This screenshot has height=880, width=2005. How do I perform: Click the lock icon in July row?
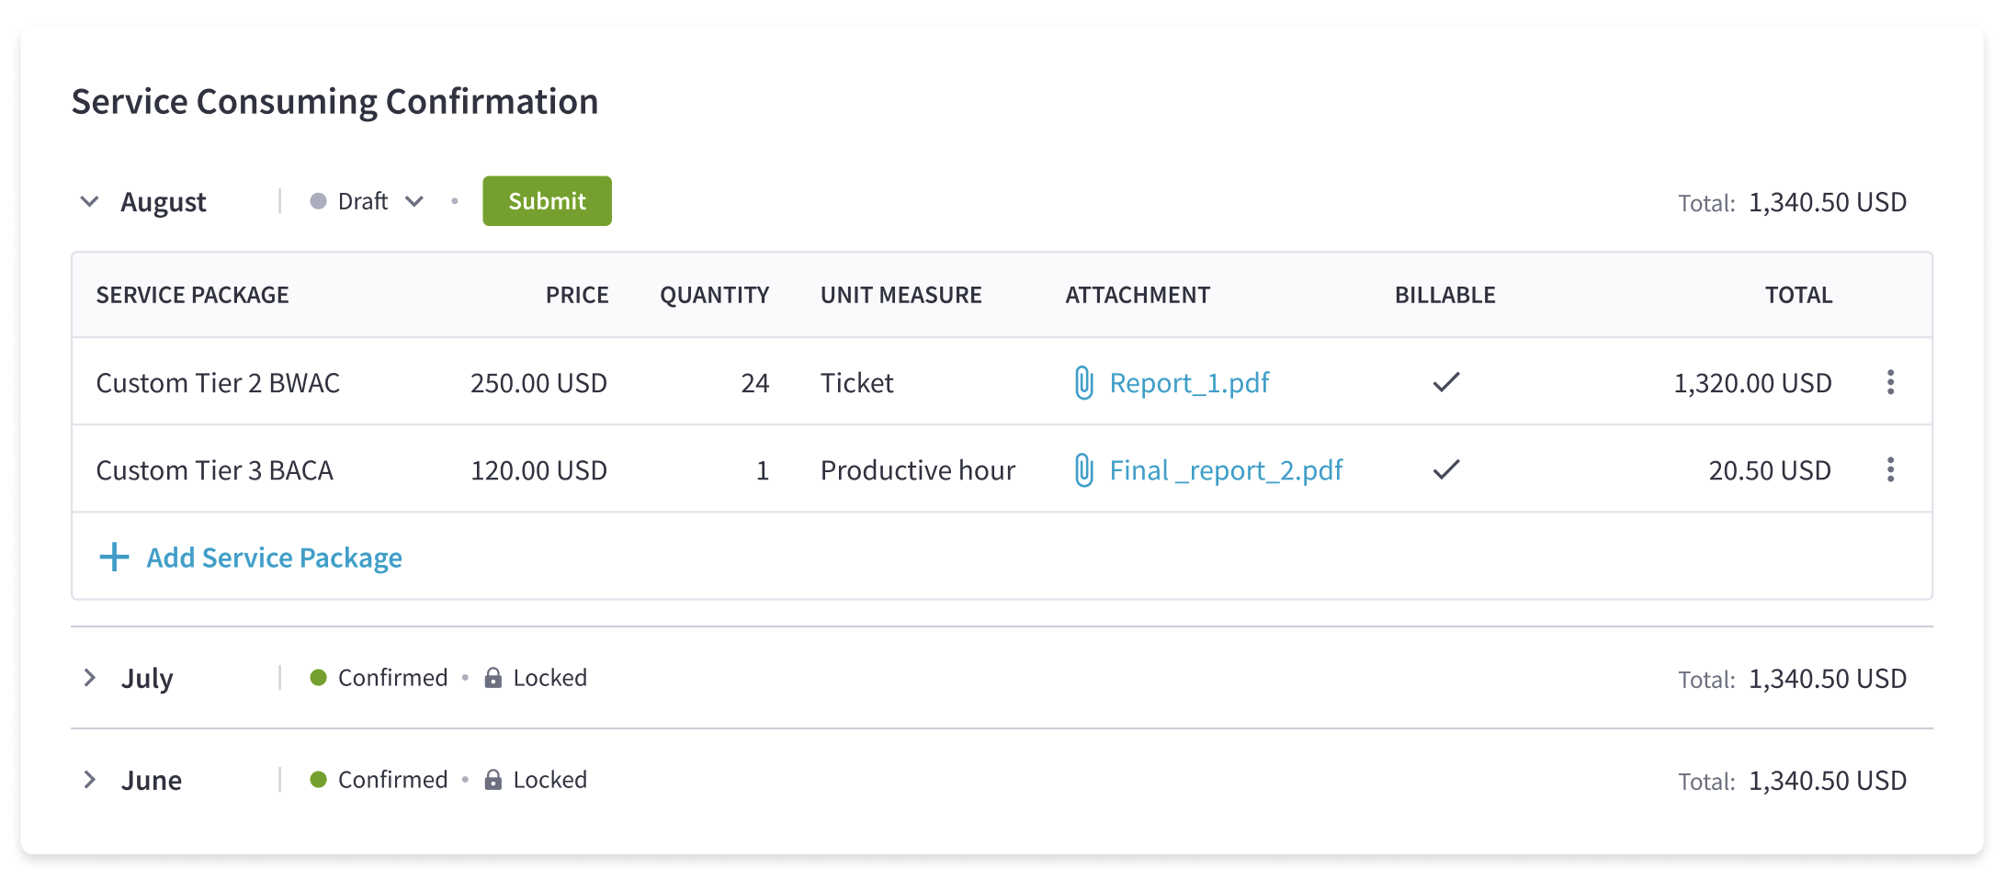(x=493, y=678)
